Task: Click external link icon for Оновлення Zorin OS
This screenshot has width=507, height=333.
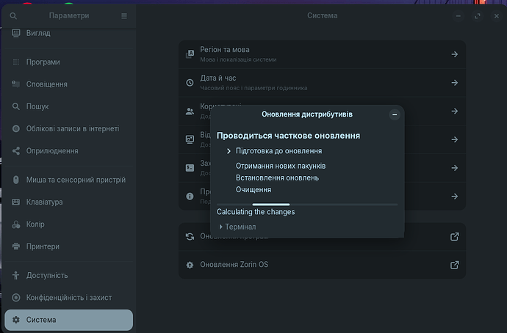Action: coord(454,264)
